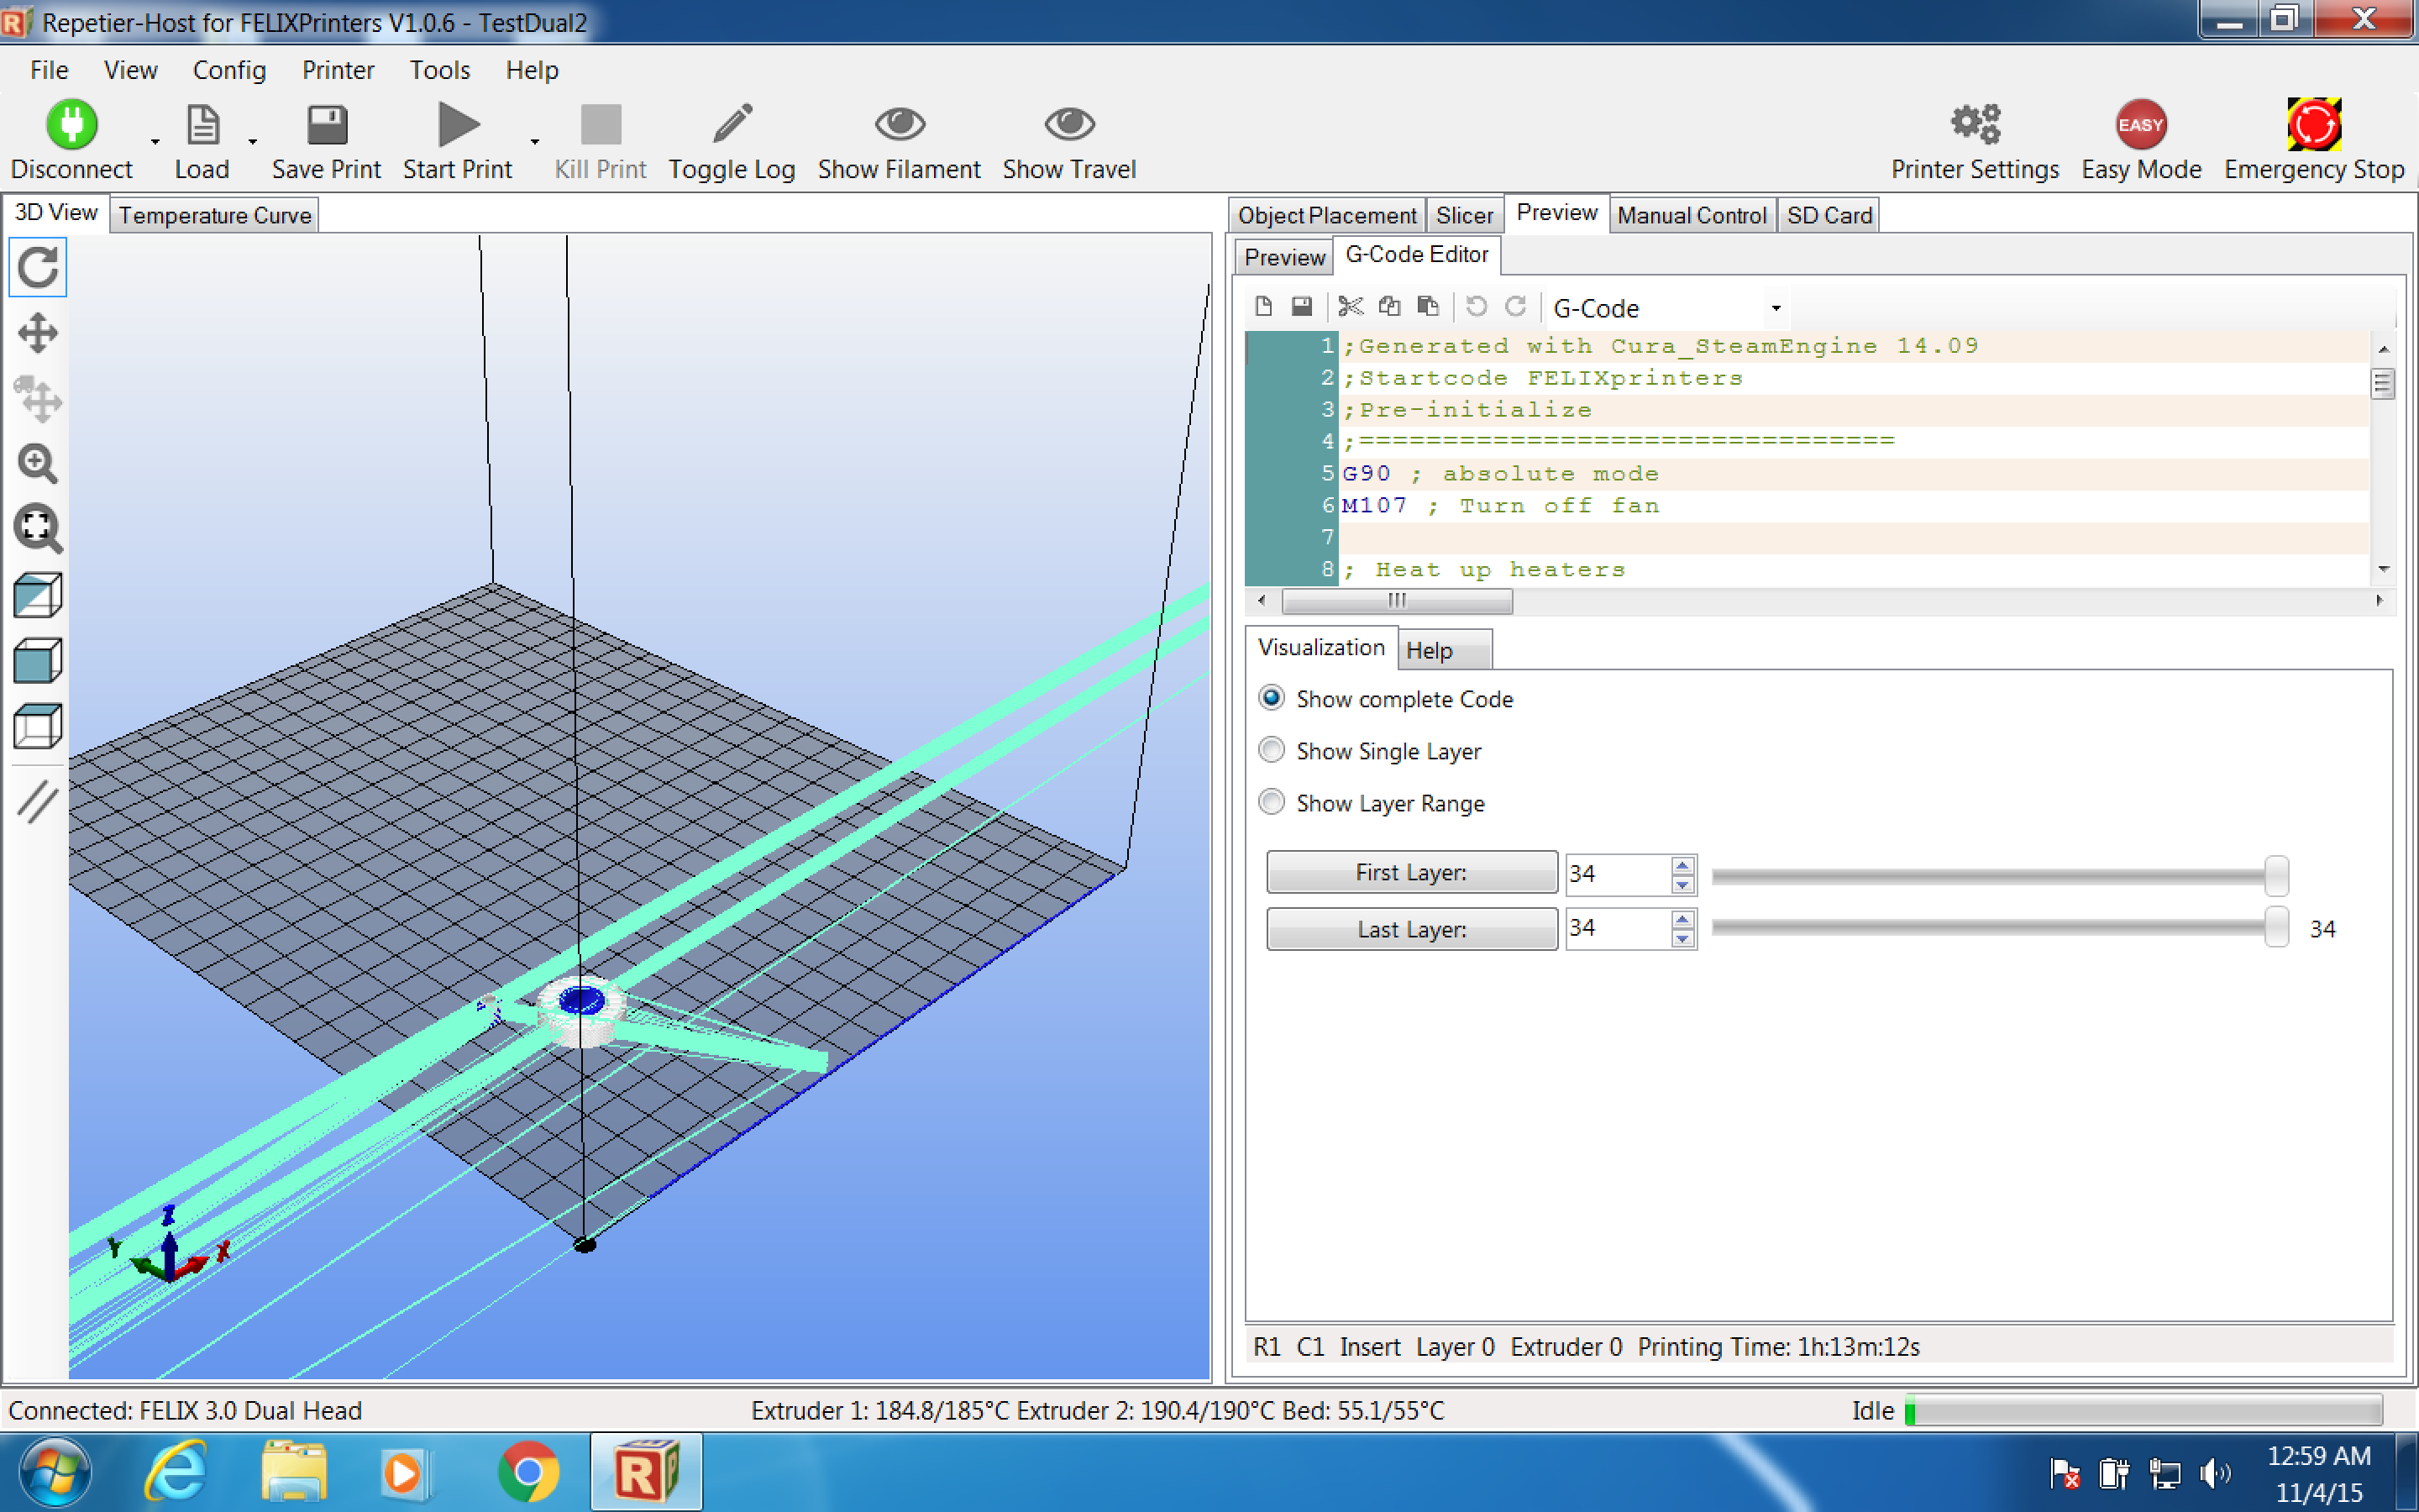The height and width of the screenshot is (1512, 2419).
Task: Click the First Layer button
Action: [1410, 872]
